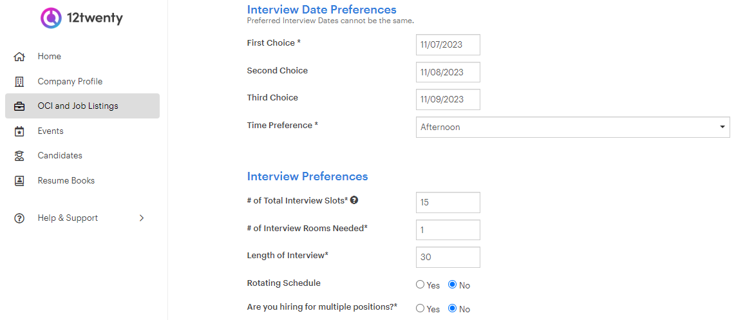
Task: Click the Home house icon
Action: click(19, 57)
